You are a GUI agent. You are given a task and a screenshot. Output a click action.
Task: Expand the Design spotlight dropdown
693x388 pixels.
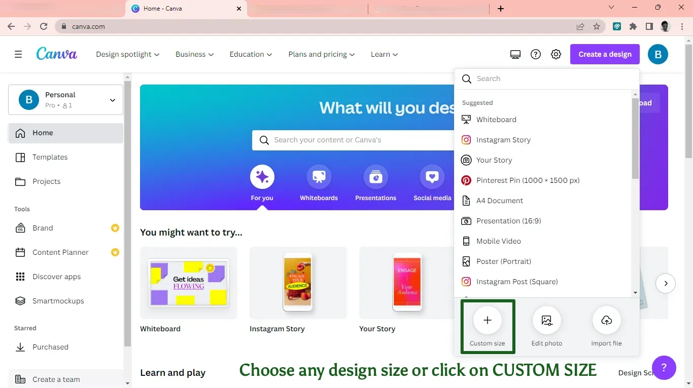[x=127, y=54]
